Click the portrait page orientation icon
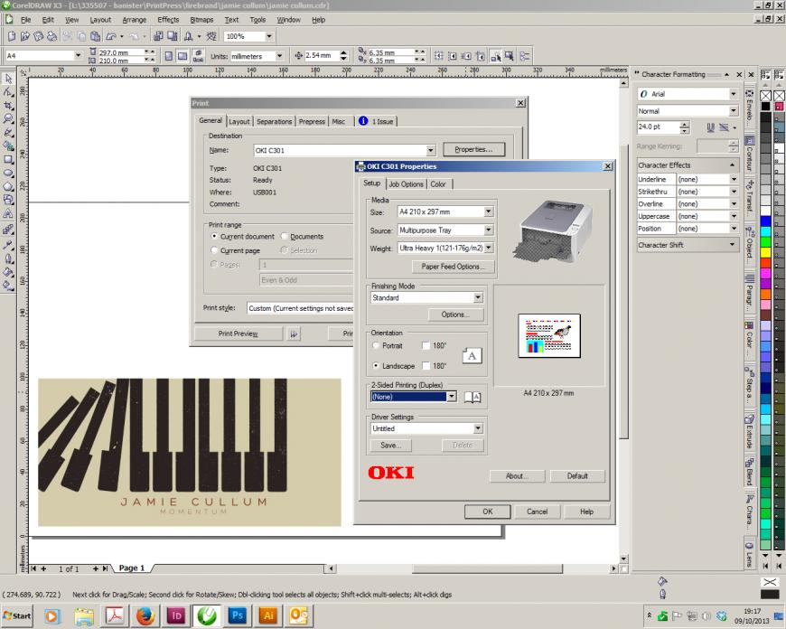Viewport: 786px width, 629px height. pos(168,56)
